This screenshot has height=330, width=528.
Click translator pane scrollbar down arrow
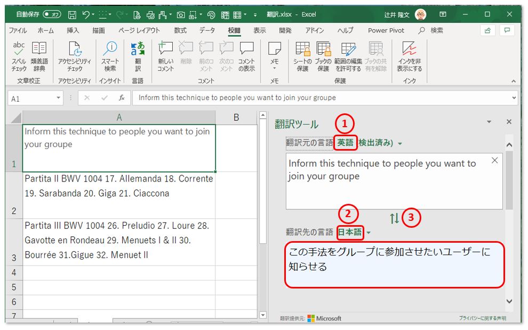click(509, 301)
